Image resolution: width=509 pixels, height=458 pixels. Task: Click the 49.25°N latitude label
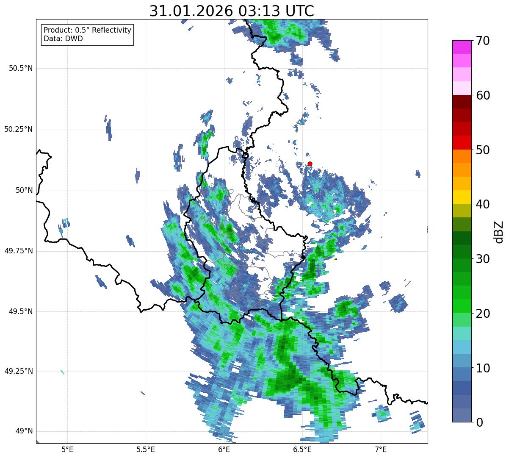click(x=19, y=372)
